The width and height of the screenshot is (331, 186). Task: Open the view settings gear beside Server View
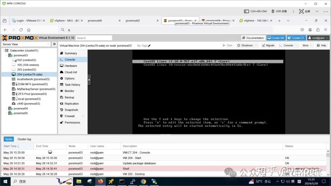(55, 44)
